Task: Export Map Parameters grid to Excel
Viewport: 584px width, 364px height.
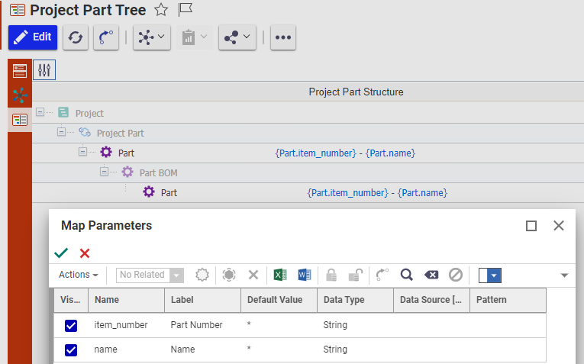Action: tap(280, 275)
